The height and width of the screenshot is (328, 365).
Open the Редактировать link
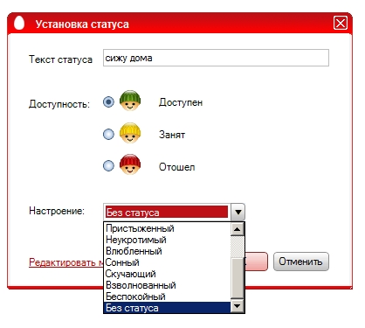(66, 262)
